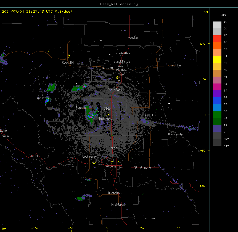
Task: Click the Sundre label
Action: tap(81, 108)
